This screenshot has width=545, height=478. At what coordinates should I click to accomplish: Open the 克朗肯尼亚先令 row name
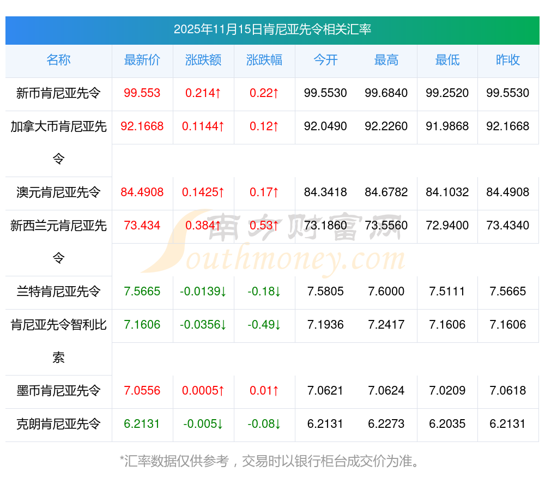pyautogui.click(x=58, y=424)
